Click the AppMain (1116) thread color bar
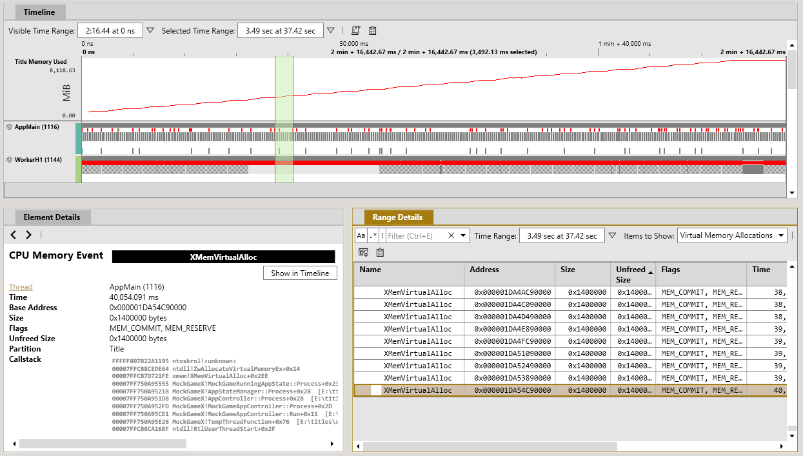The height and width of the screenshot is (456, 803). [79, 139]
